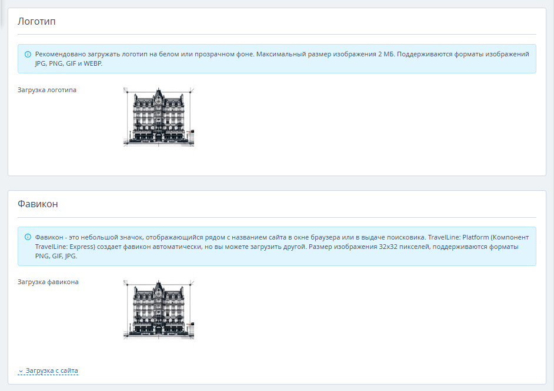
Task: Click the info icon in the favicon notice
Action: [x=28, y=237]
